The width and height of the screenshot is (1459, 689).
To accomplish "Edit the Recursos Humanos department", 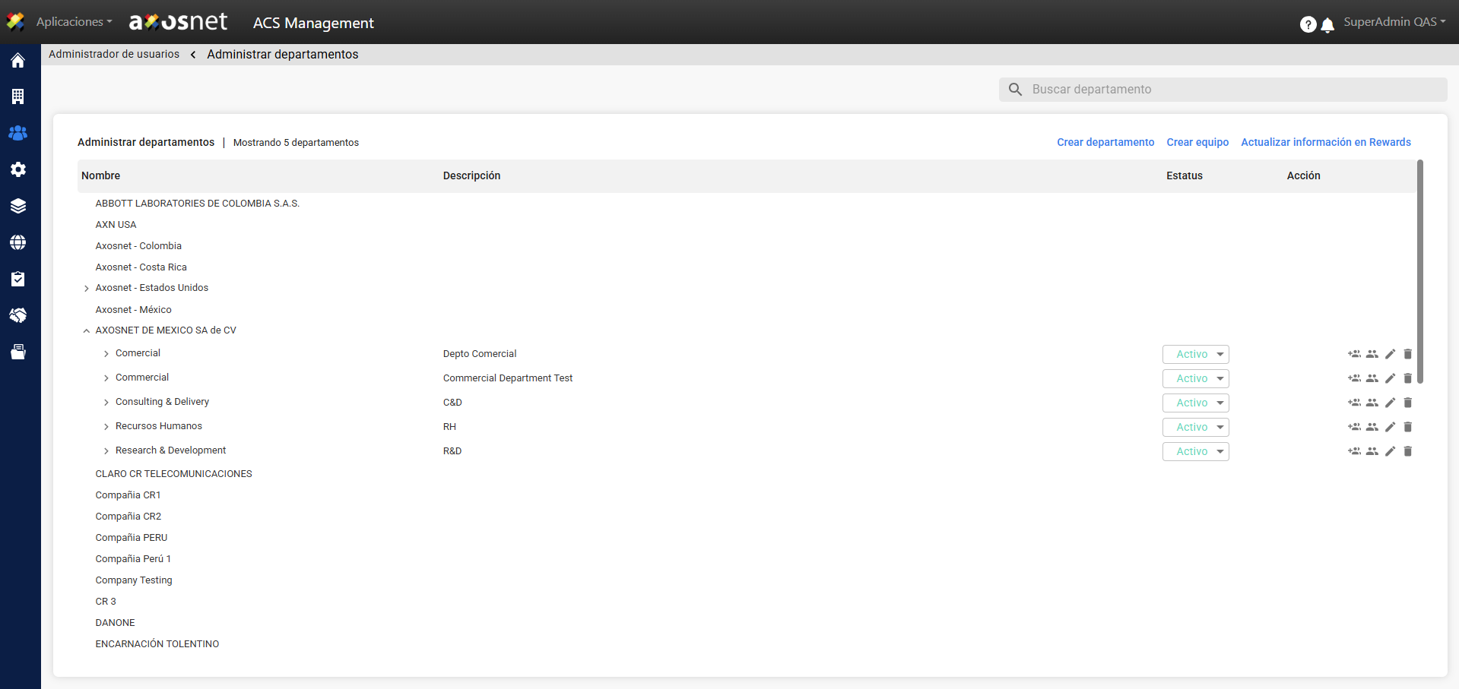I will point(1390,427).
